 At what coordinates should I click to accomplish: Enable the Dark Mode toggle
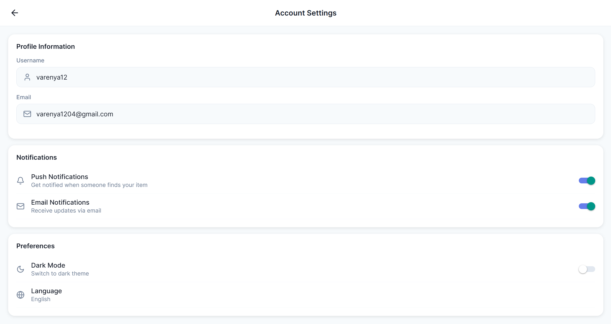coord(587,269)
